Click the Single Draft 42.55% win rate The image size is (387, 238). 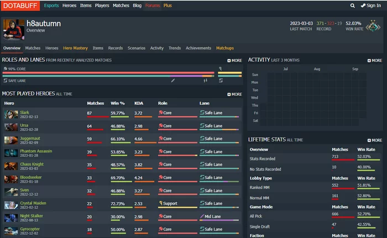click(x=364, y=224)
